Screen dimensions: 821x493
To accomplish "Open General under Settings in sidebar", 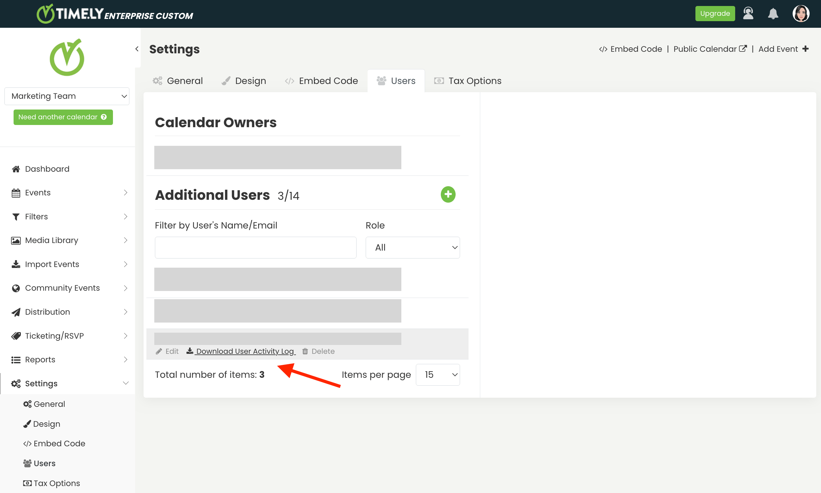I will click(49, 404).
